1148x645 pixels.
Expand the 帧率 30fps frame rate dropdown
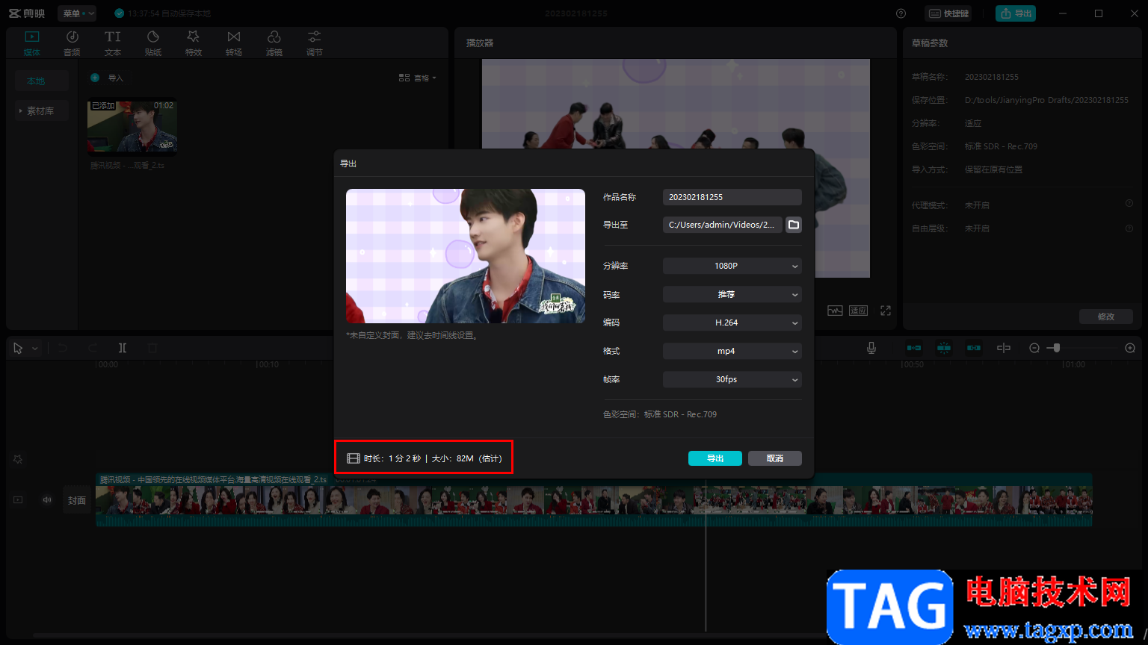coord(732,379)
